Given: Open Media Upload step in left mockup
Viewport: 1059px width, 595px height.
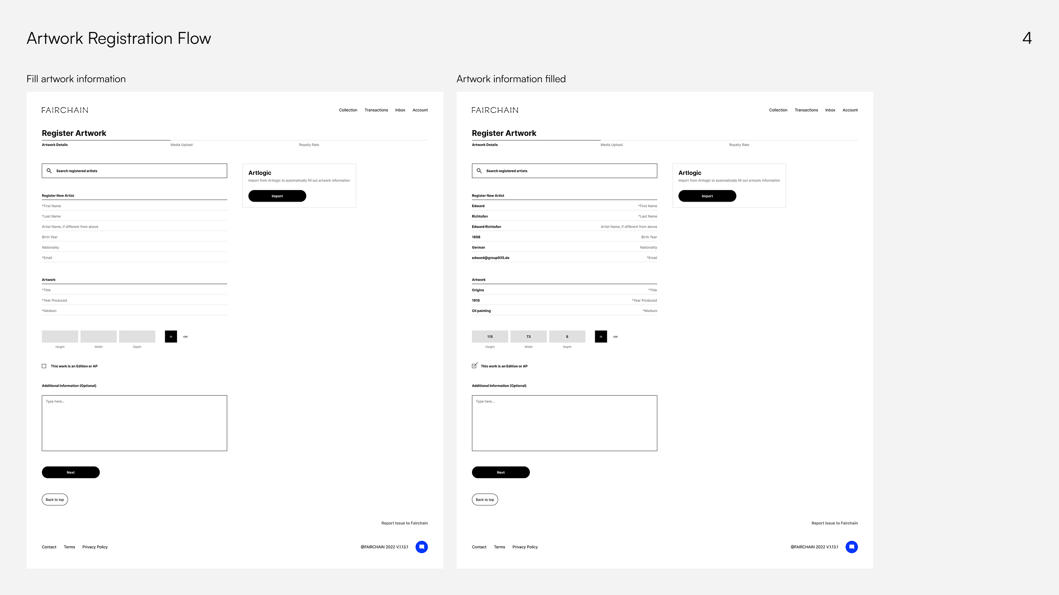Looking at the screenshot, I should pos(181,145).
